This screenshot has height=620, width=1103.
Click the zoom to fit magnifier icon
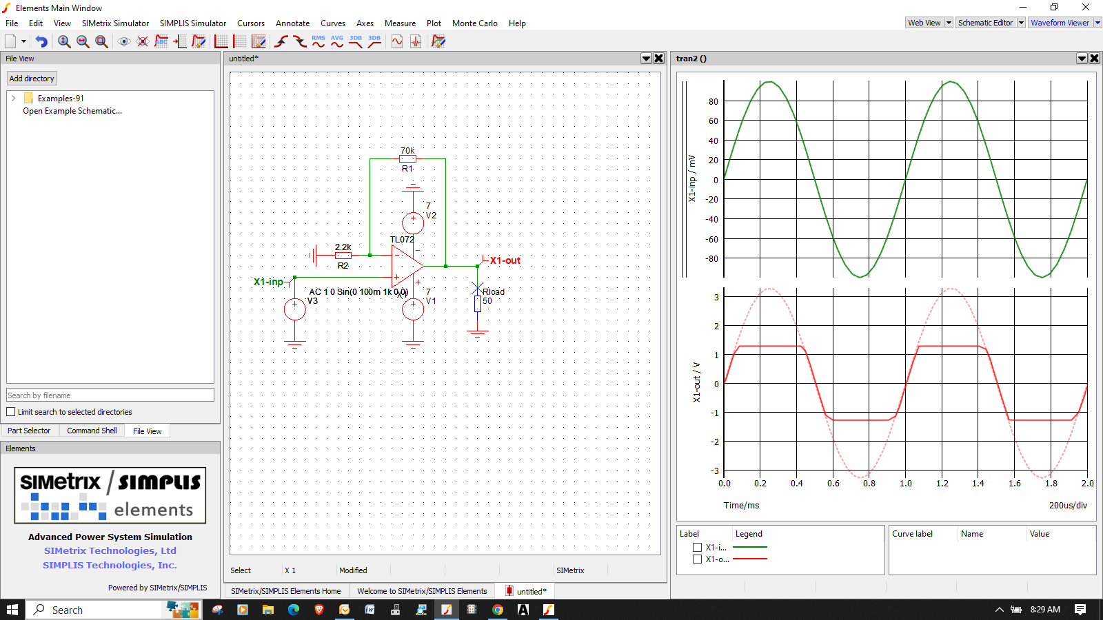pyautogui.click(x=101, y=41)
